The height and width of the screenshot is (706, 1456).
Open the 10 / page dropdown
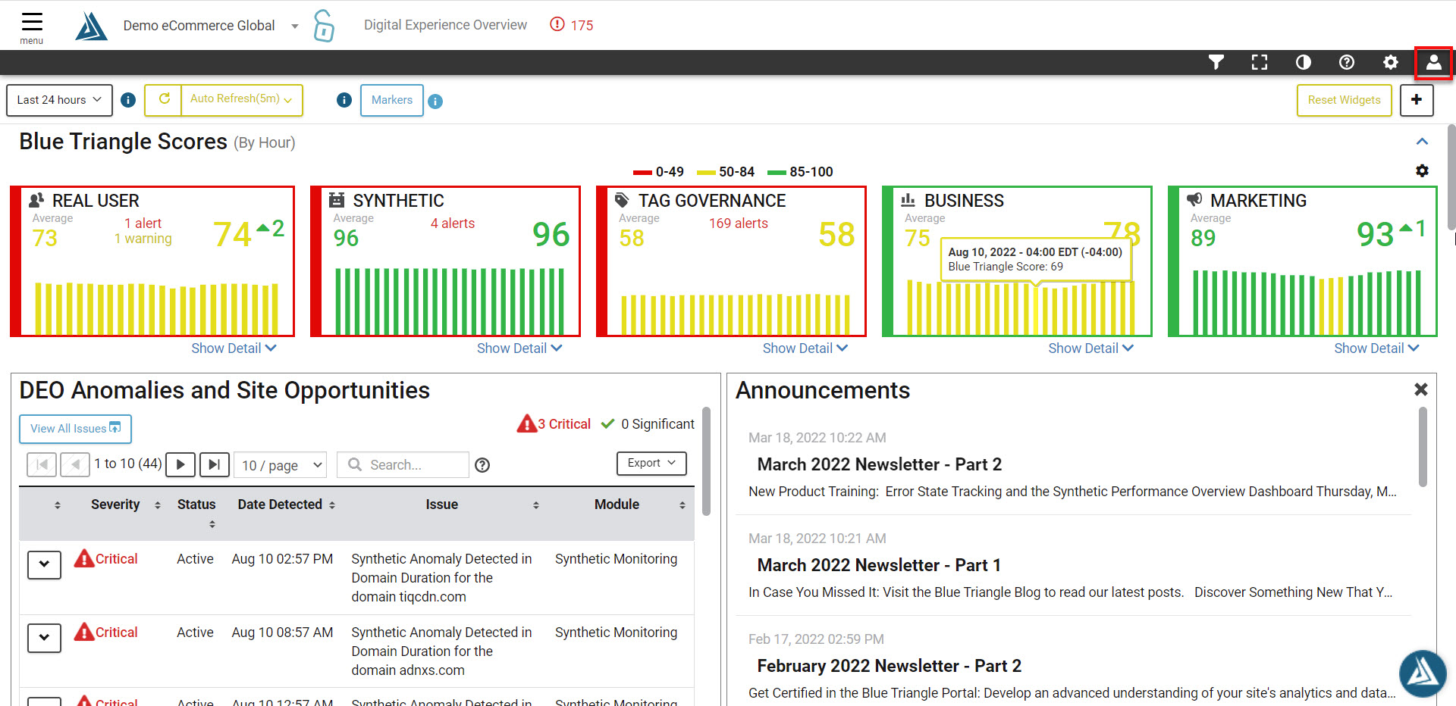[x=280, y=465]
